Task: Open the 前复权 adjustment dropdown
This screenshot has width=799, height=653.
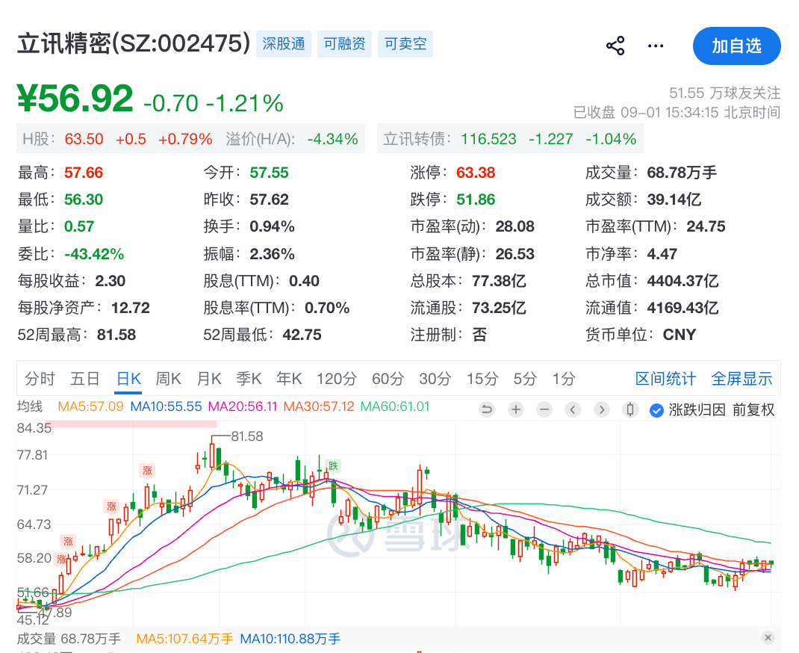Action: pyautogui.click(x=753, y=410)
